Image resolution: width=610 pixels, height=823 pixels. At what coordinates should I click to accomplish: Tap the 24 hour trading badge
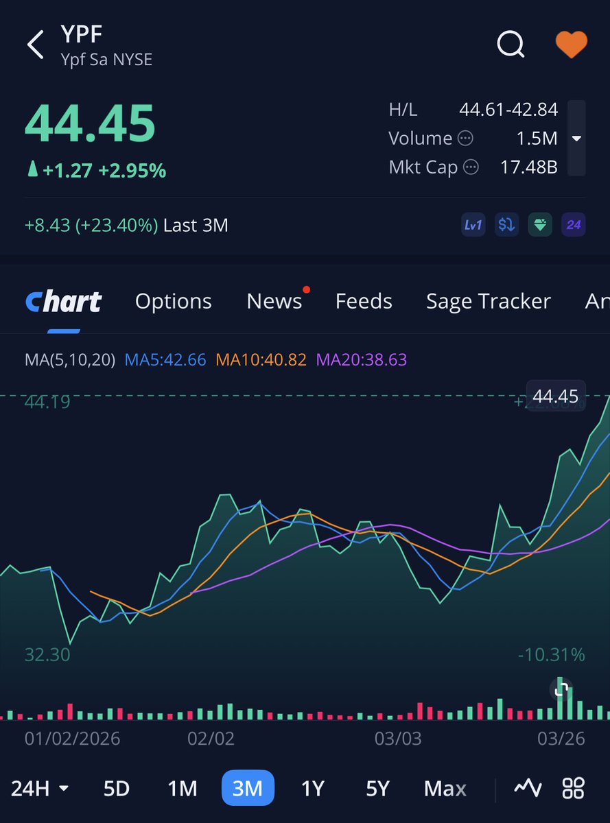pos(573,225)
